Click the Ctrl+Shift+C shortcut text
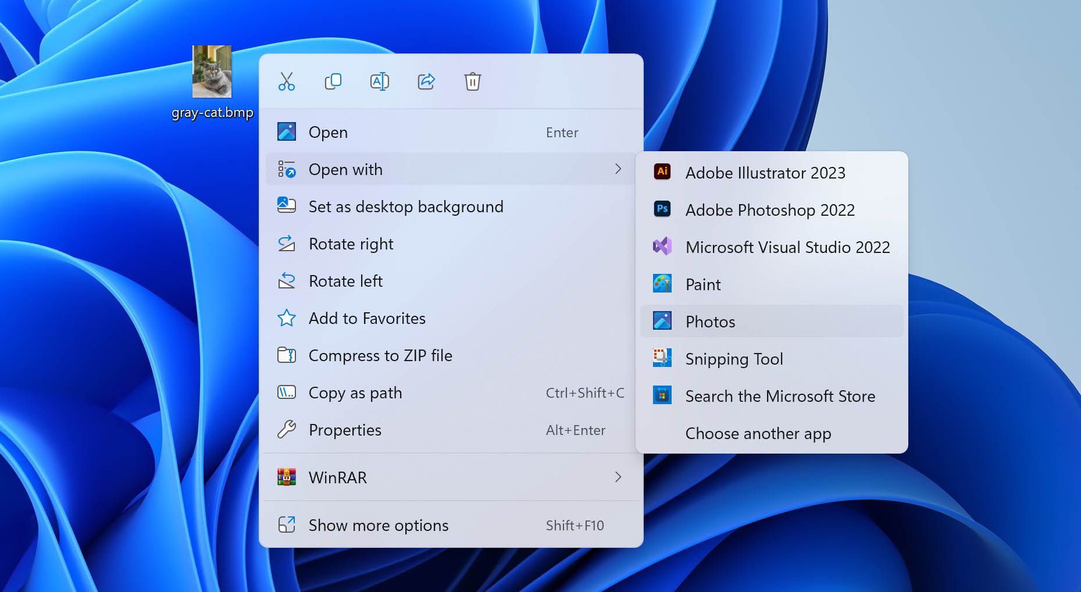The width and height of the screenshot is (1081, 592). tap(585, 393)
